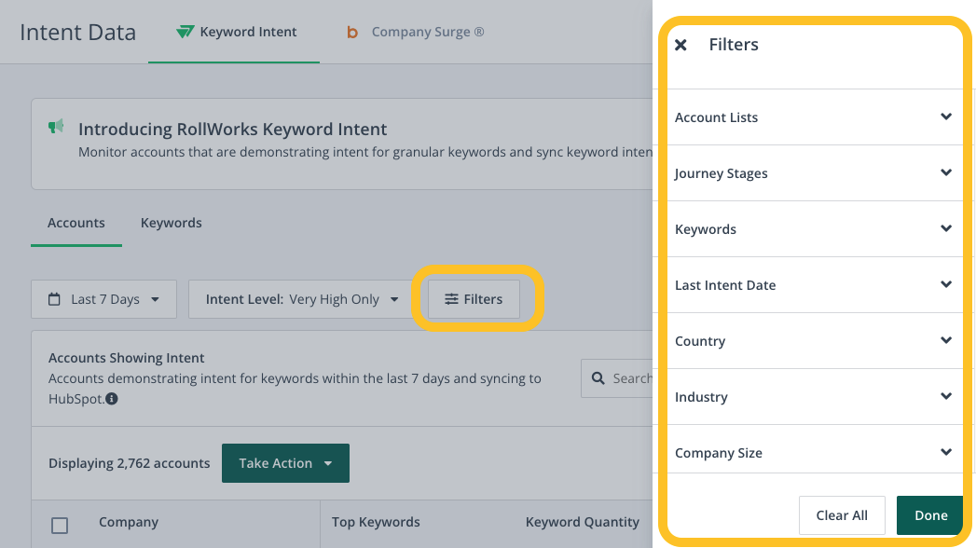Image resolution: width=976 pixels, height=548 pixels.
Task: Click the Company column header
Action: point(129,522)
